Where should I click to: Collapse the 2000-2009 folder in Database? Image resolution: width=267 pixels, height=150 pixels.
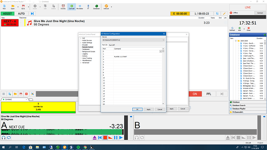236,41
